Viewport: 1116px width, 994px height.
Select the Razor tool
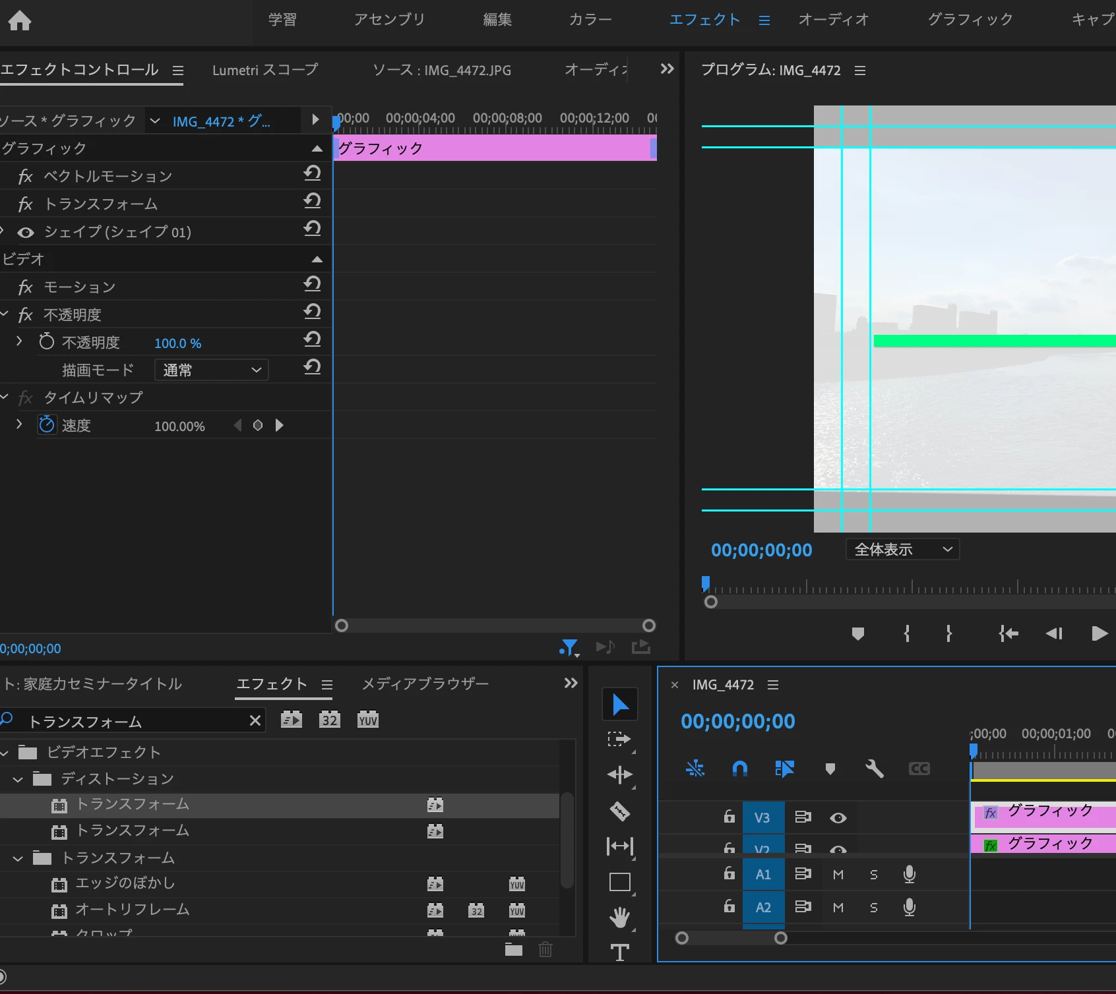pyautogui.click(x=620, y=811)
